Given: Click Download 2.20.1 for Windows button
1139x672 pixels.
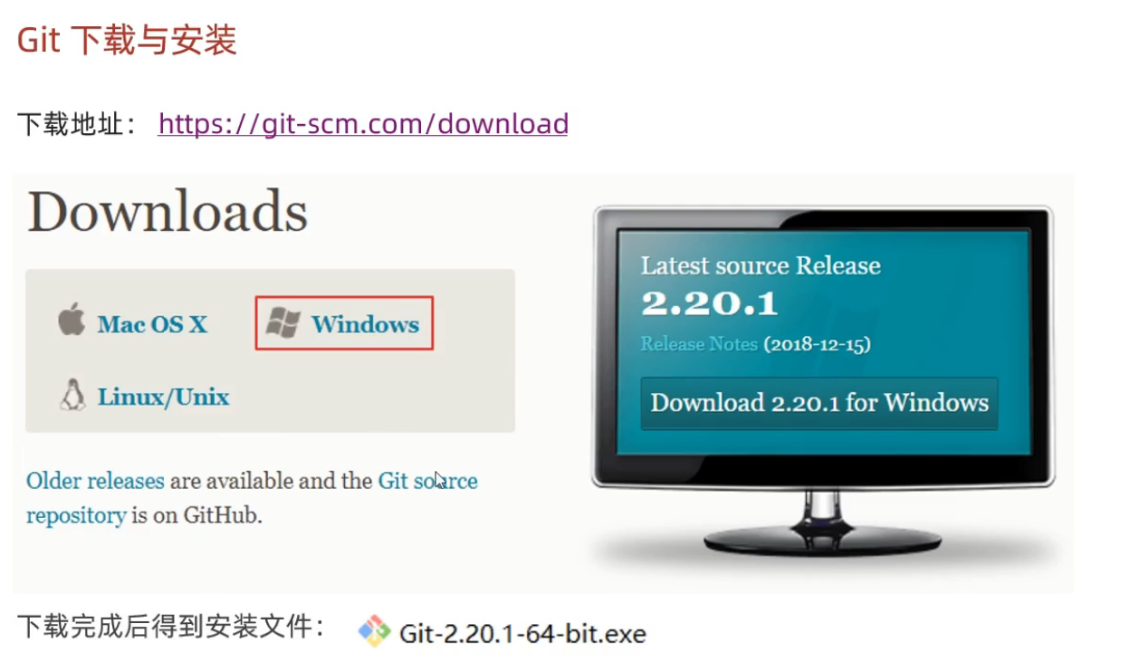Looking at the screenshot, I should pos(819,403).
